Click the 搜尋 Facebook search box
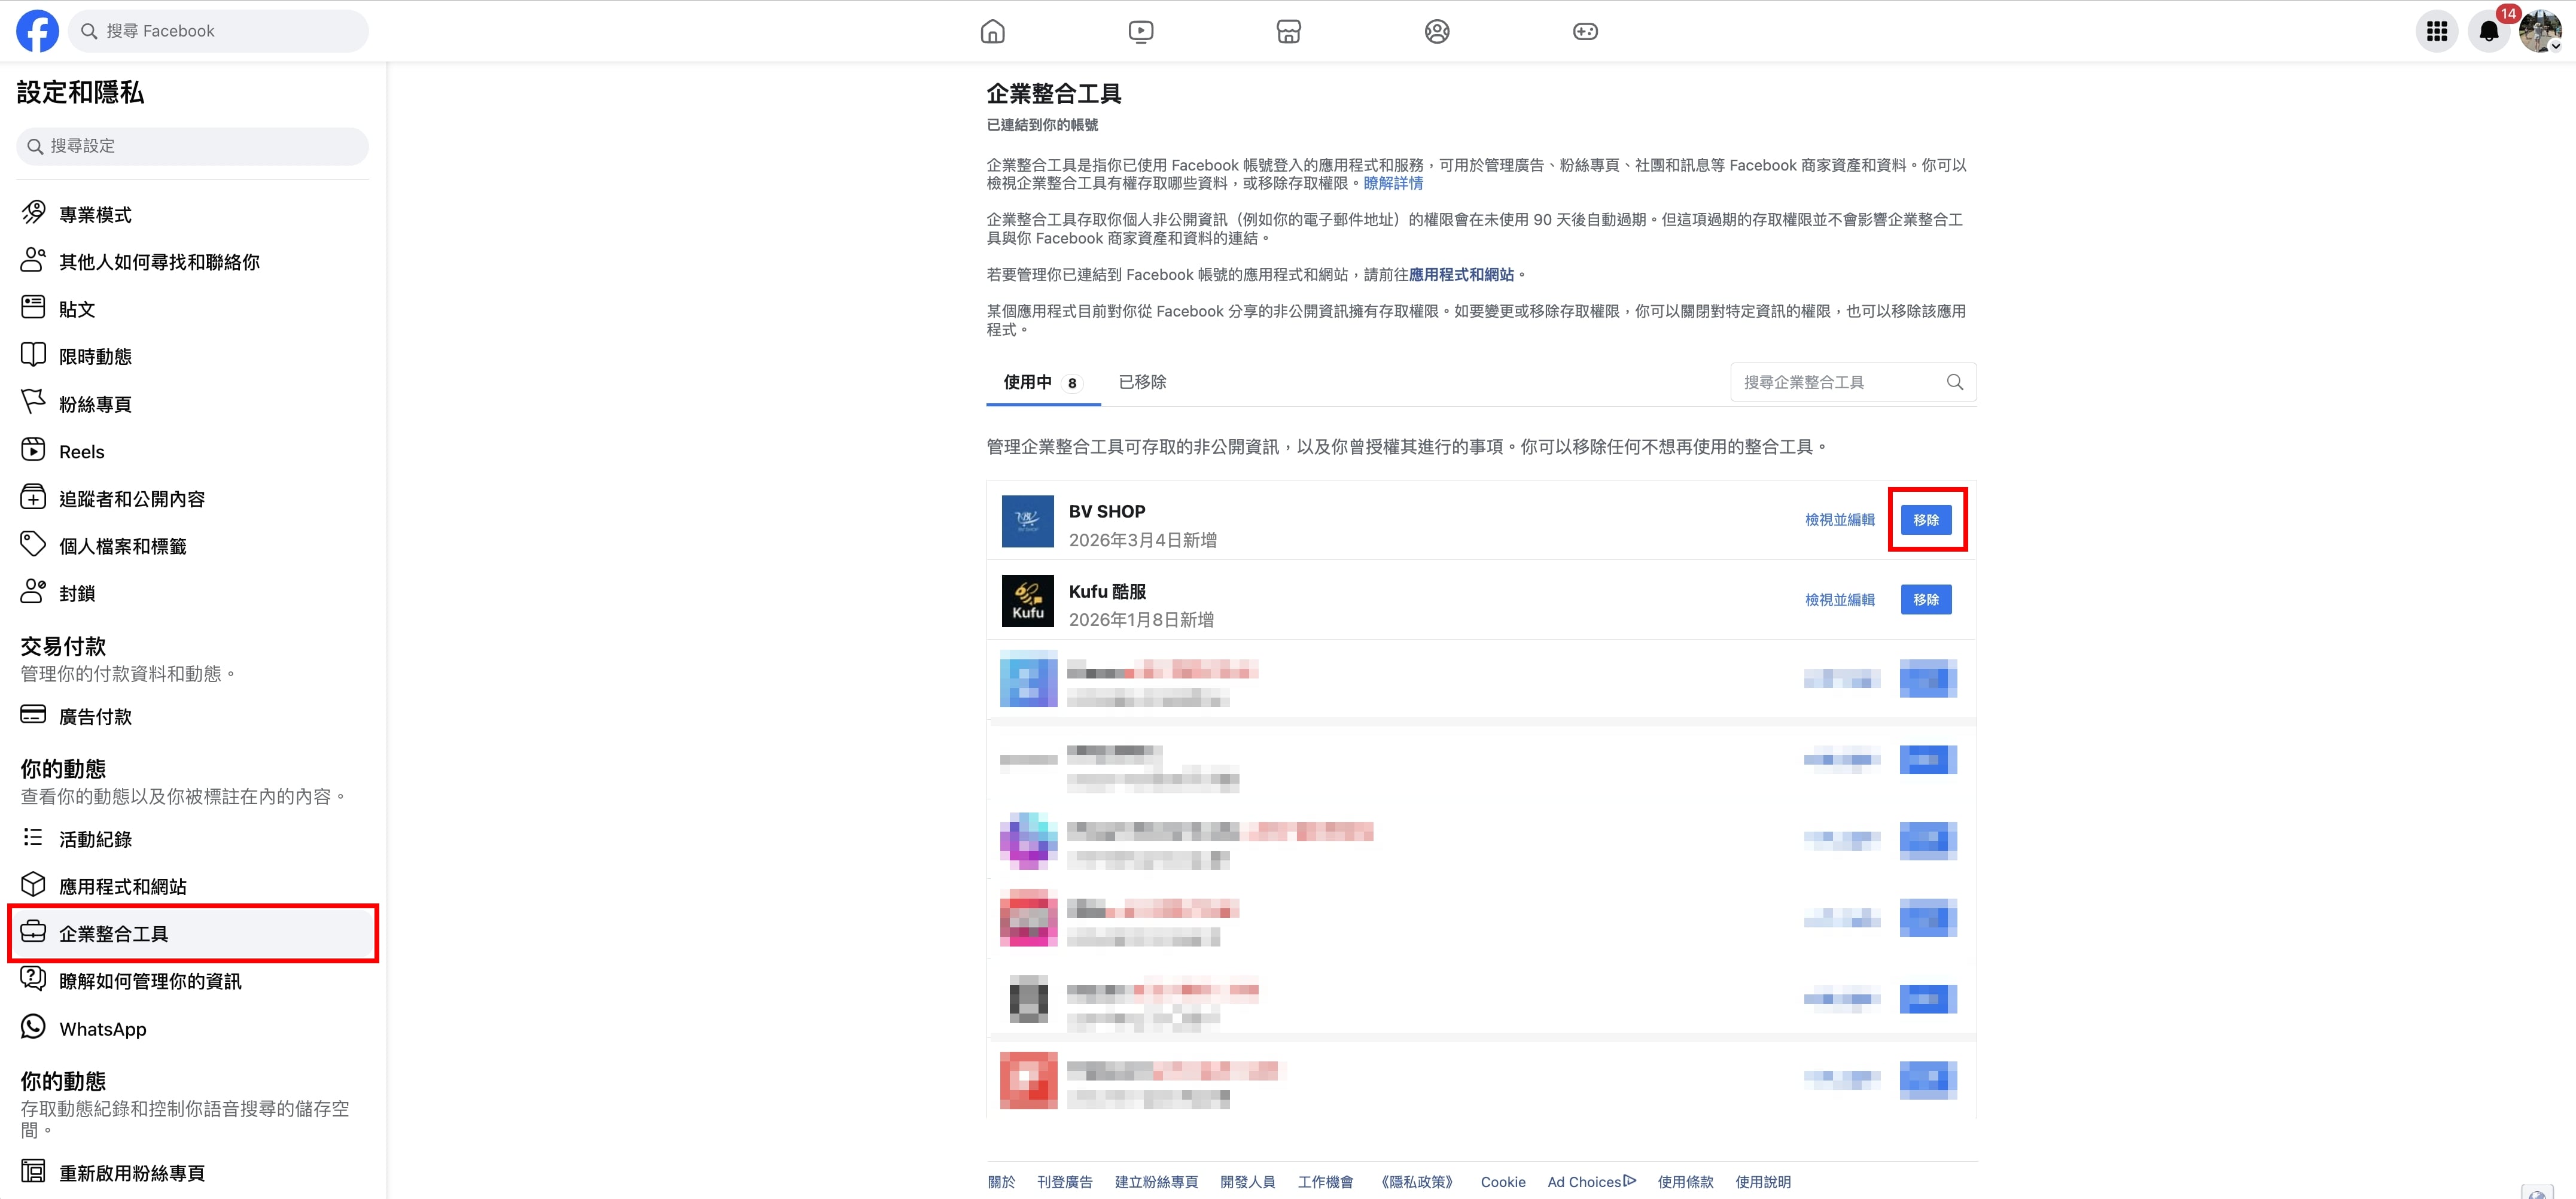The height and width of the screenshot is (1199, 2576). [x=218, y=31]
